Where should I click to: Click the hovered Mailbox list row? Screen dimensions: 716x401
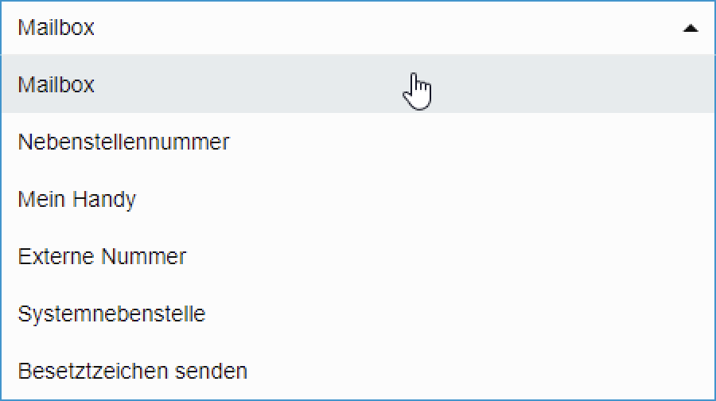tap(239, 84)
